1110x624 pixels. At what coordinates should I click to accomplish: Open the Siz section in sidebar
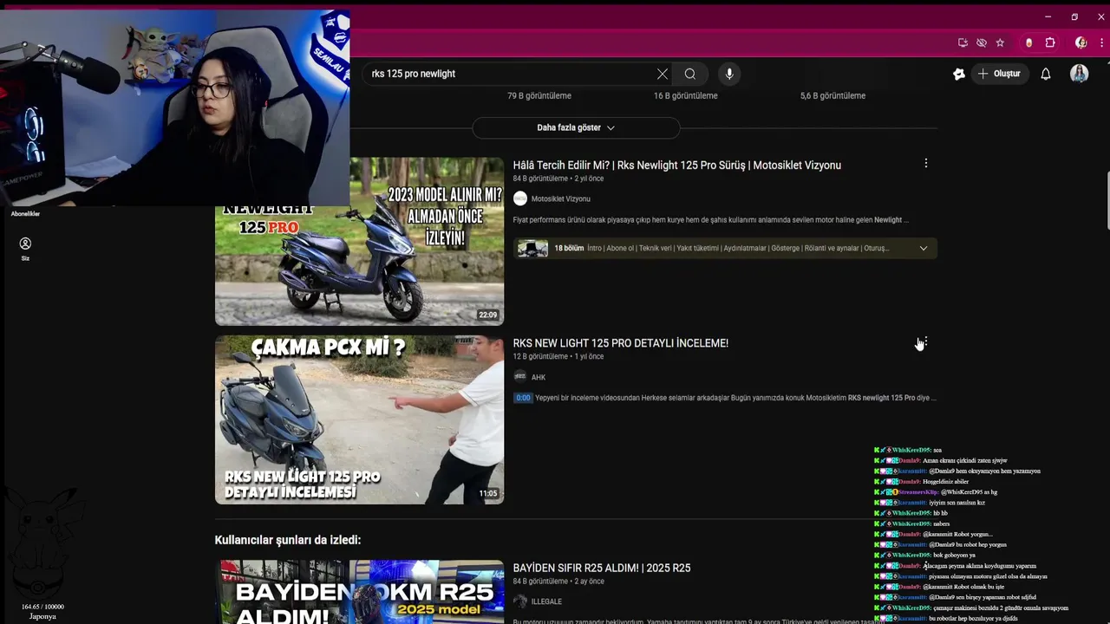(25, 249)
